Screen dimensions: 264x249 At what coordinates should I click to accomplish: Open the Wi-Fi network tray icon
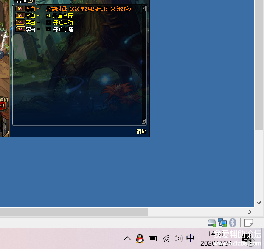[166, 238]
